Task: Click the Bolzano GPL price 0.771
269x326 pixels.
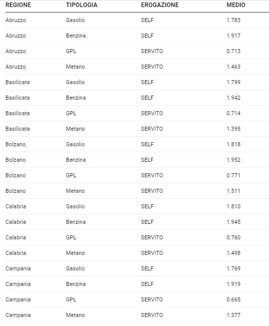Action: click(x=233, y=175)
